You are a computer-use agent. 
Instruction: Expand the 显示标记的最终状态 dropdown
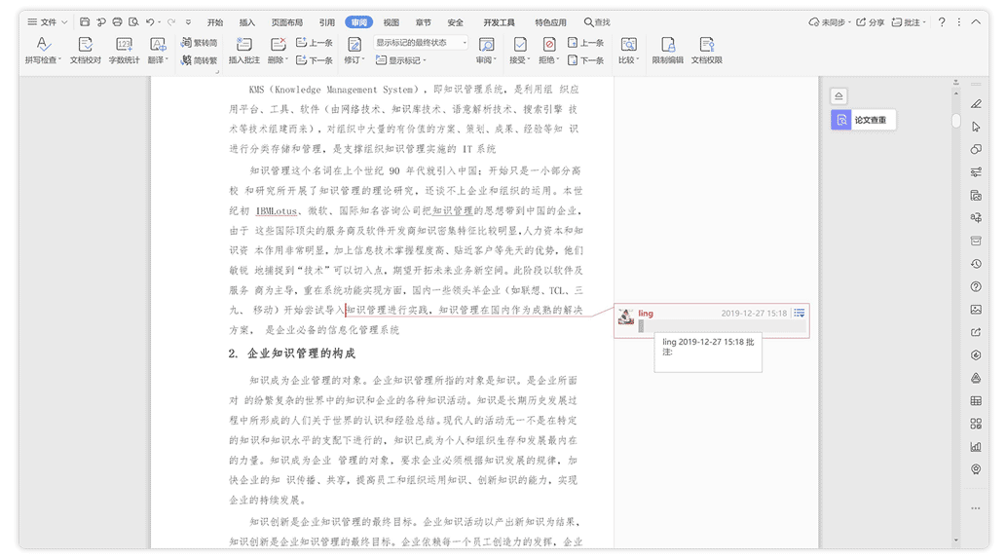click(465, 43)
